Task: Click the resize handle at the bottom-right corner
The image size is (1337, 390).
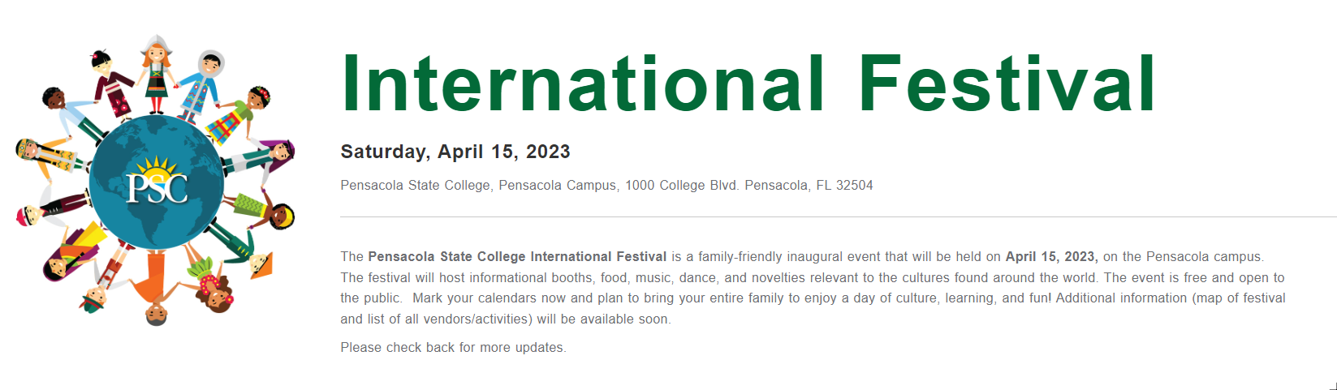Action: click(1332, 386)
